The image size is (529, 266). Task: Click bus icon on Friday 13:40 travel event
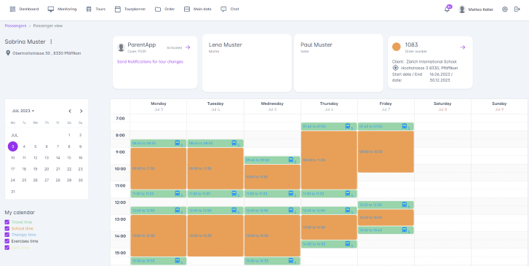pyautogui.click(x=404, y=230)
